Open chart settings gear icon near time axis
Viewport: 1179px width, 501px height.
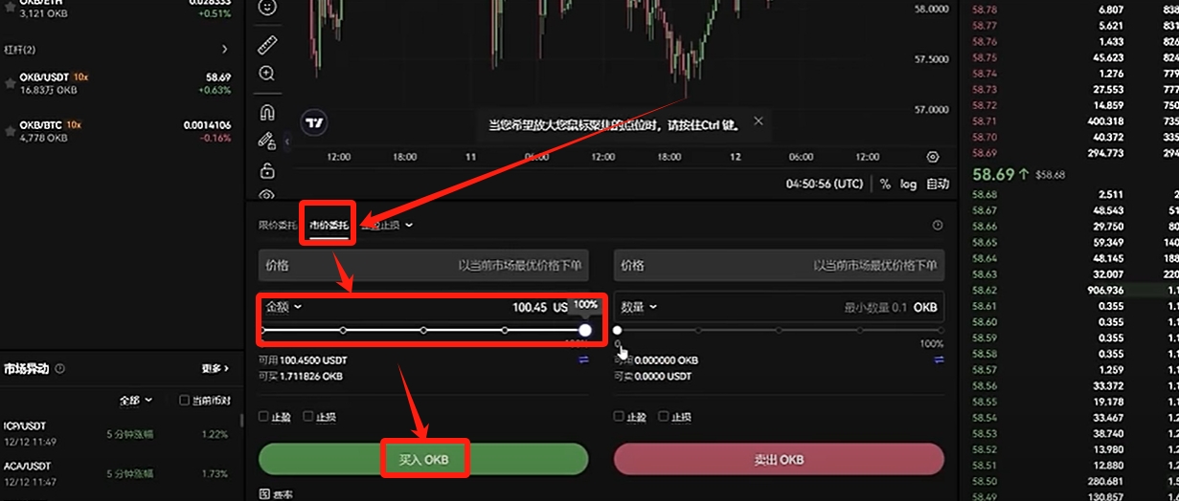[x=934, y=157]
